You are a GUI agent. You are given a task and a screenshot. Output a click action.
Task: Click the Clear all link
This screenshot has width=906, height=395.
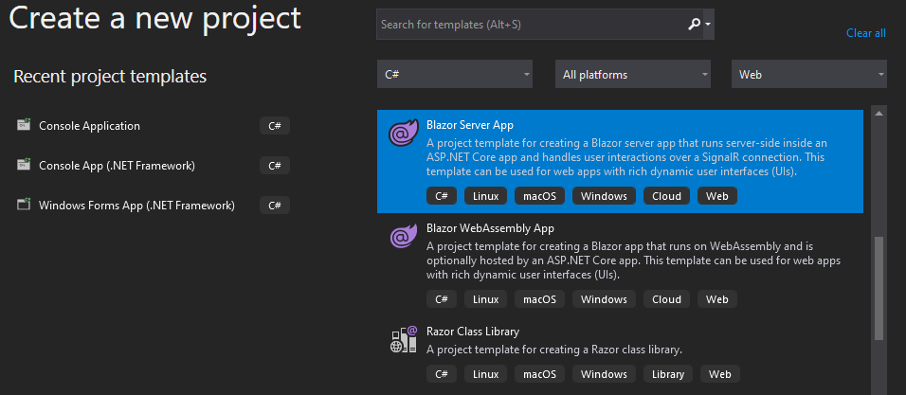865,33
